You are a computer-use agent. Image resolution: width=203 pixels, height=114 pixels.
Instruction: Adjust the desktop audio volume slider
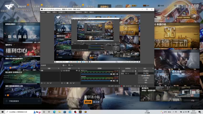pyautogui.click(x=97, y=81)
